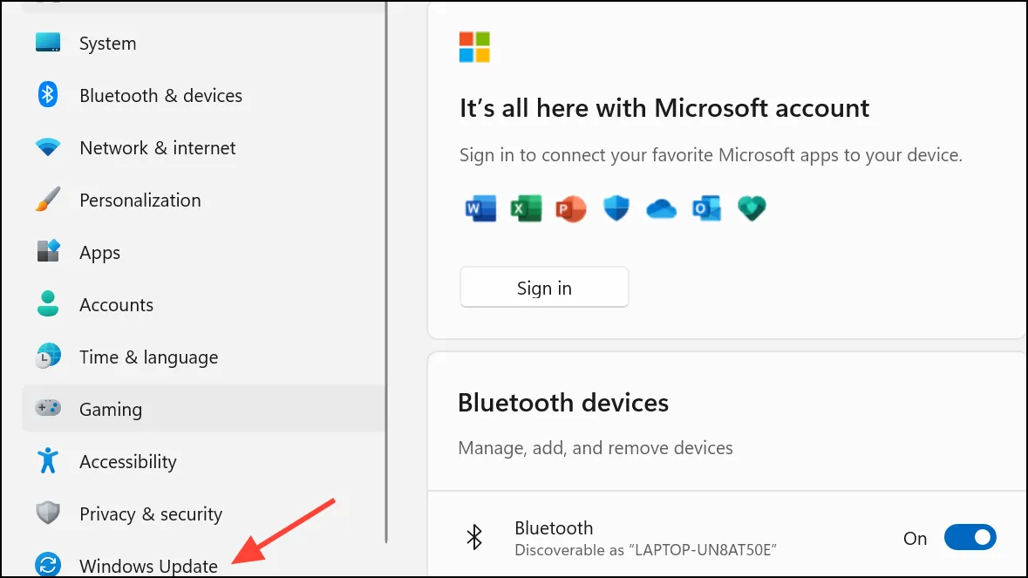Viewport: 1028px width, 578px height.
Task: Open Accessibility settings
Action: (203, 461)
